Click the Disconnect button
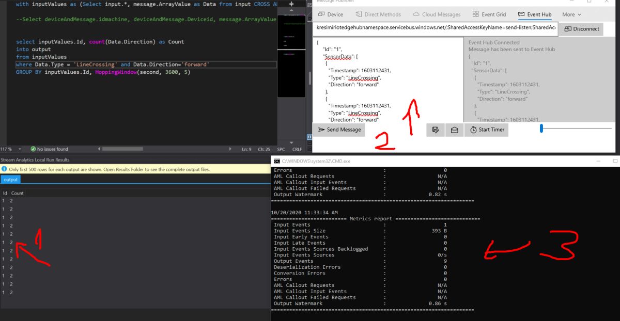Image resolution: width=620 pixels, height=321 pixels. coord(582,29)
